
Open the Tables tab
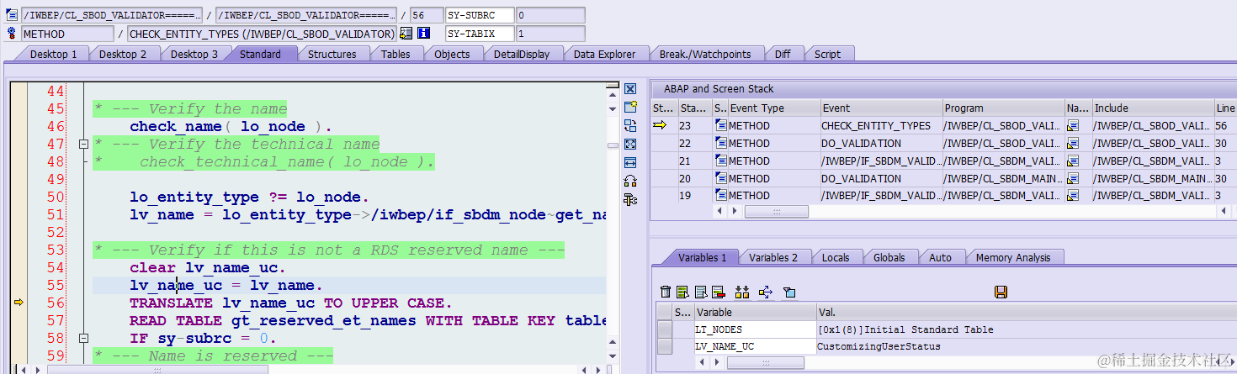point(396,54)
